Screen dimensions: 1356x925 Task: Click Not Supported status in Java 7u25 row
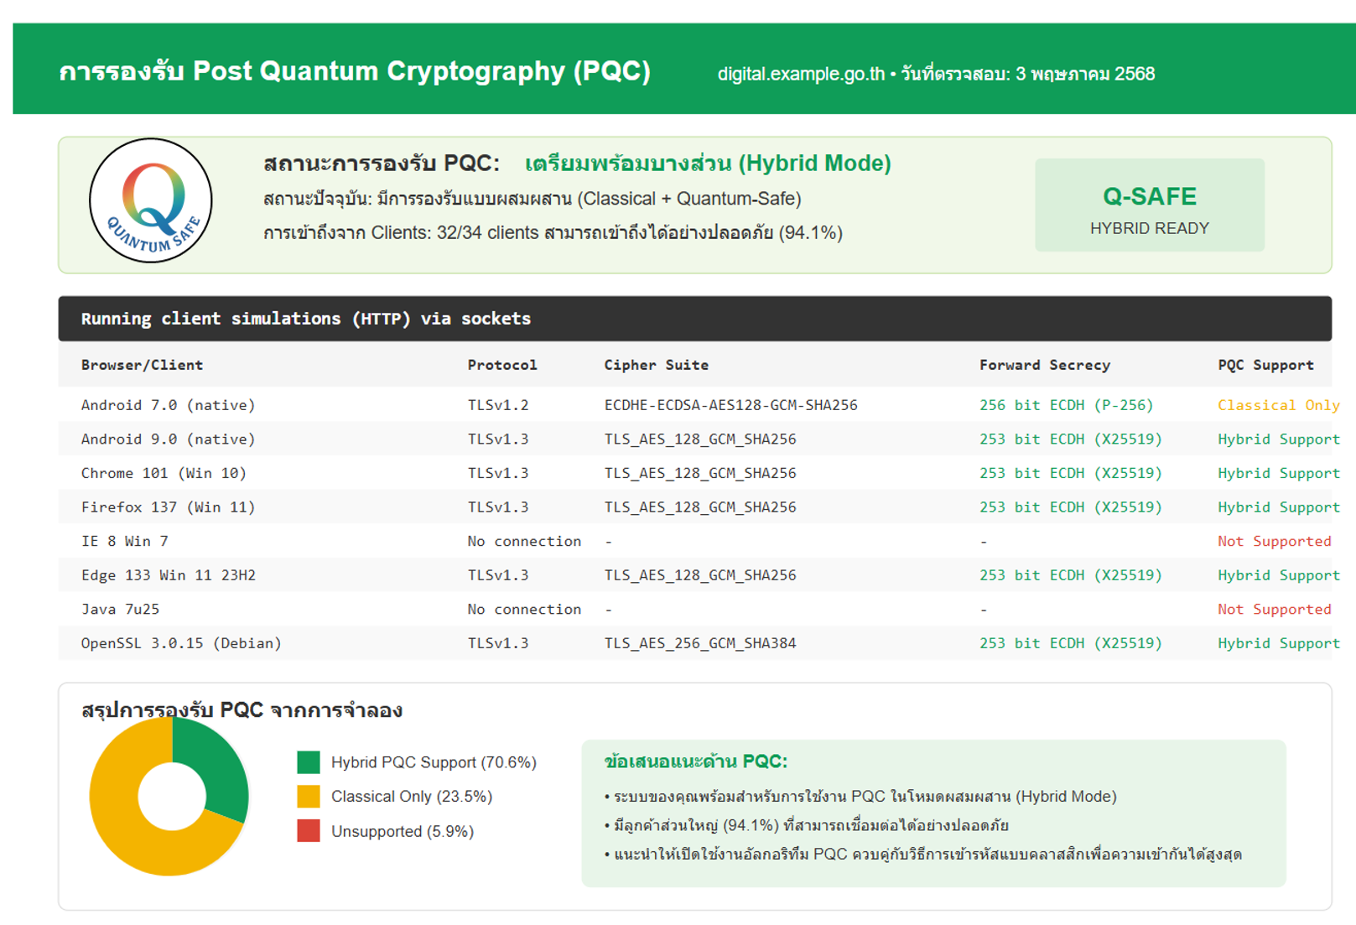click(1274, 609)
